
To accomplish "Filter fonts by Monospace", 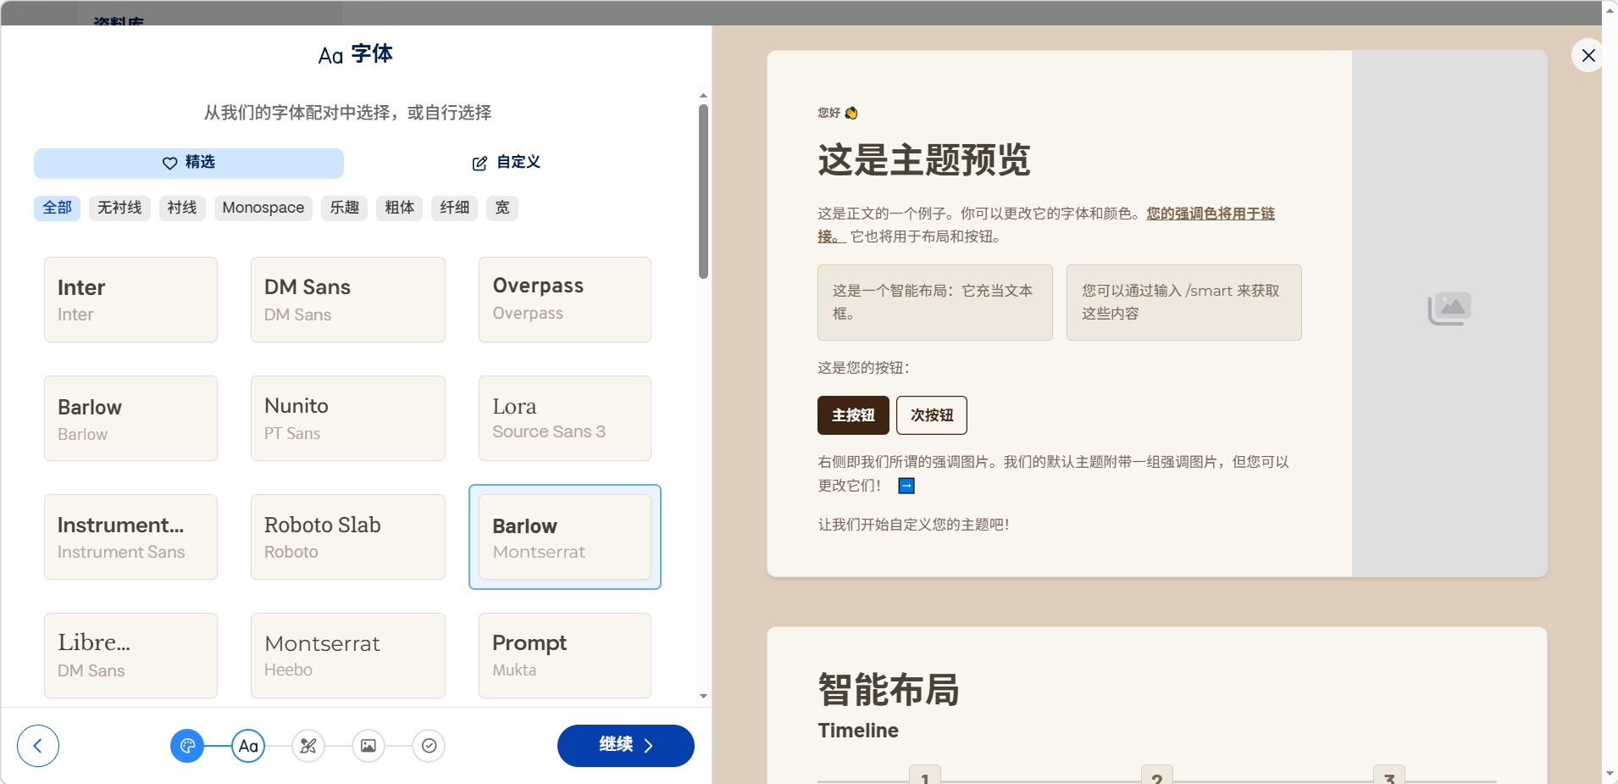I will (263, 208).
